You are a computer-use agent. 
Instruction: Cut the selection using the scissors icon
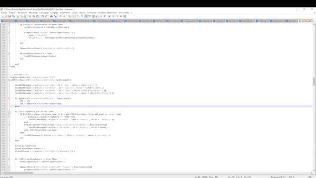click(x=30, y=16)
